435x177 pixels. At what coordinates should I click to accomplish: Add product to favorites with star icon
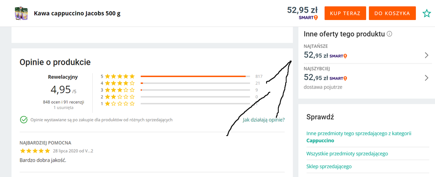[x=426, y=13]
